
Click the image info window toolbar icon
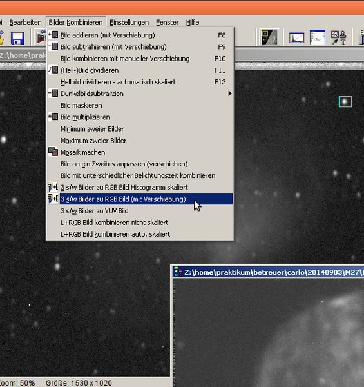click(317, 37)
